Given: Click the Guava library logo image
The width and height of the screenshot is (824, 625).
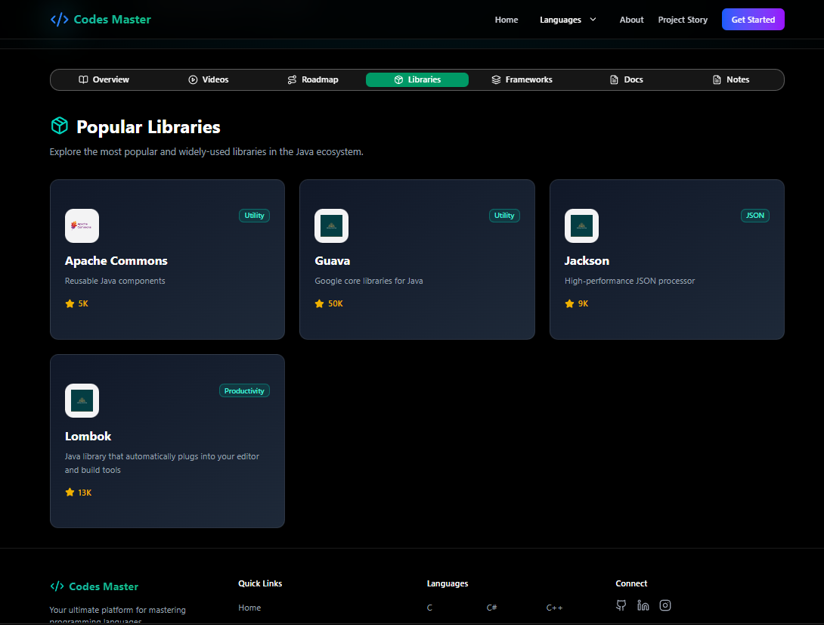Looking at the screenshot, I should (x=332, y=225).
